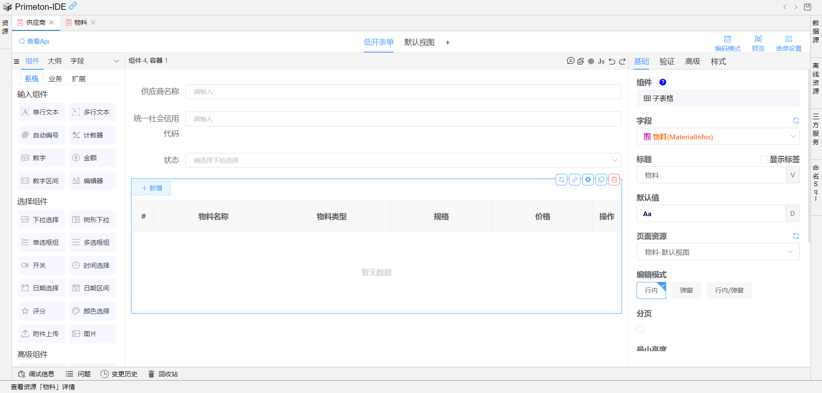This screenshot has height=393, width=822.
Task: Refresh the 字段 field list icon
Action: coord(796,121)
